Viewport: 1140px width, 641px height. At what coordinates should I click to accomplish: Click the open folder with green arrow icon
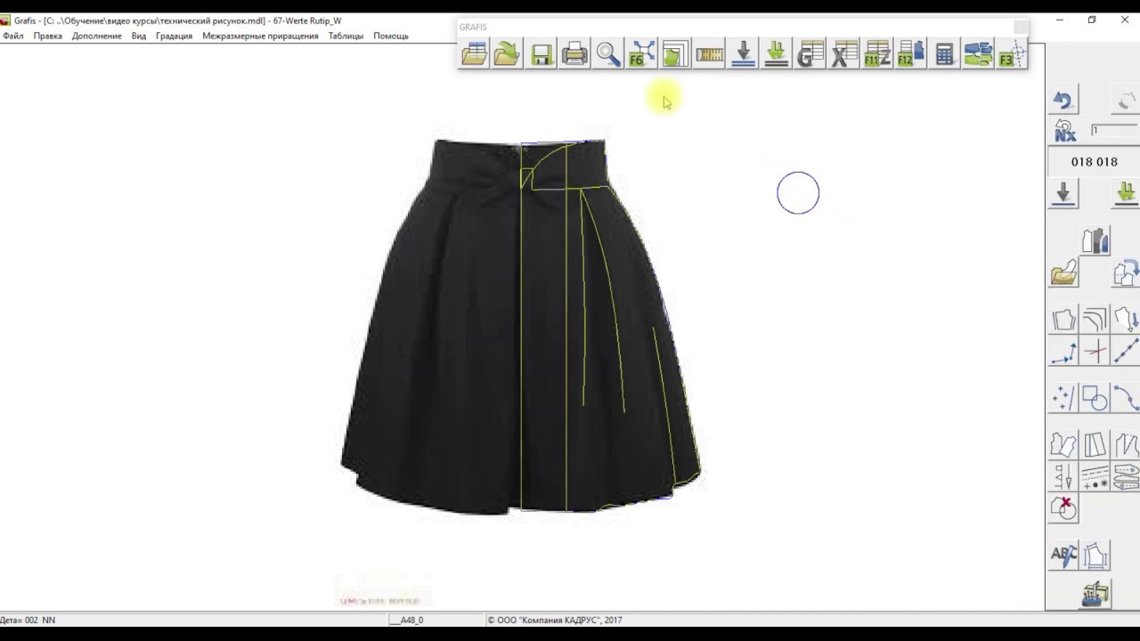click(507, 54)
